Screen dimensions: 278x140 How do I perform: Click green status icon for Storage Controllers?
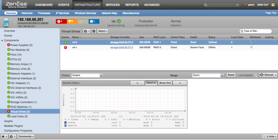pos(8,102)
